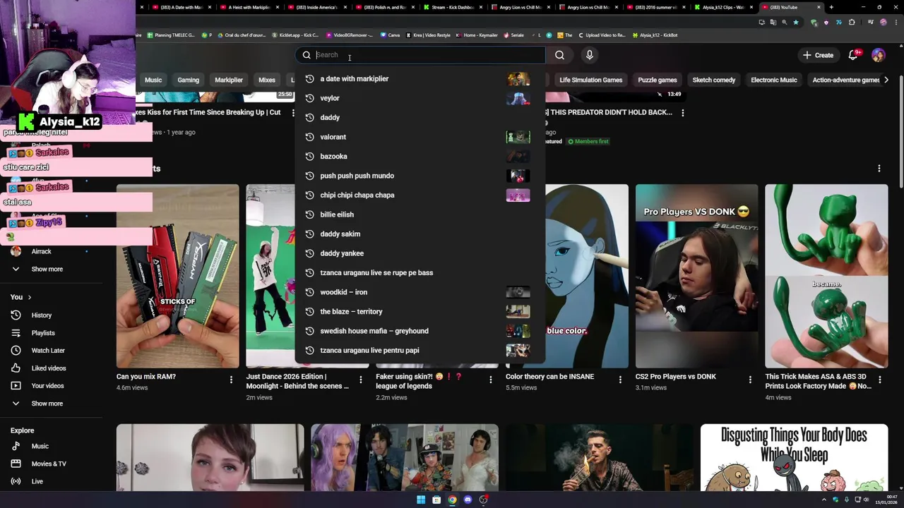The width and height of the screenshot is (904, 508).
Task: Open Your videos in the sidebar
Action: [47, 386]
